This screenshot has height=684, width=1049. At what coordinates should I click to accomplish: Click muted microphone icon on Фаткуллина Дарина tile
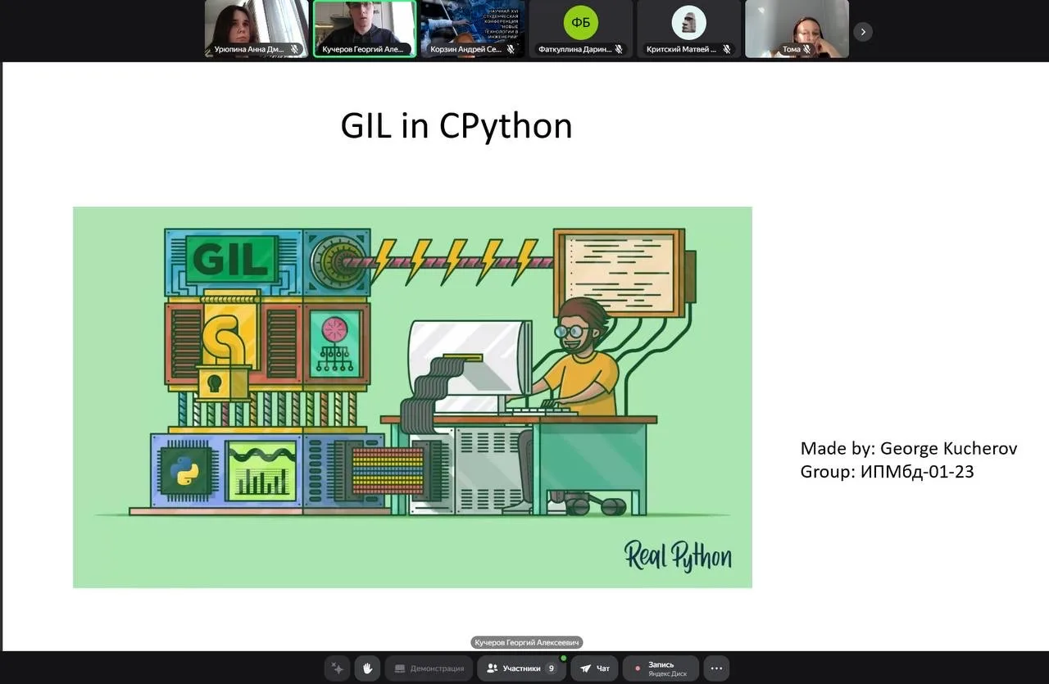point(619,49)
